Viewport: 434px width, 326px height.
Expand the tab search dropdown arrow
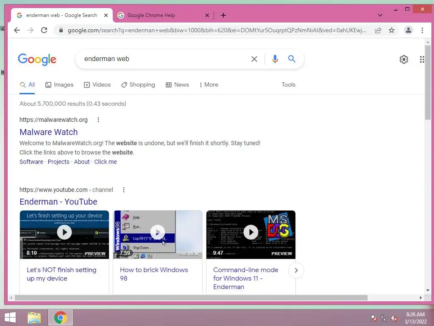[x=380, y=15]
